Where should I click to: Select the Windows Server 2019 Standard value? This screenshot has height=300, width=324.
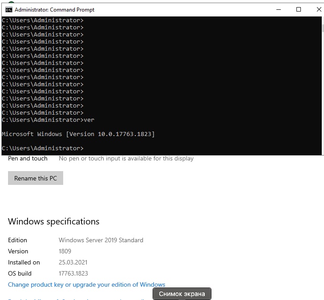tap(101, 240)
